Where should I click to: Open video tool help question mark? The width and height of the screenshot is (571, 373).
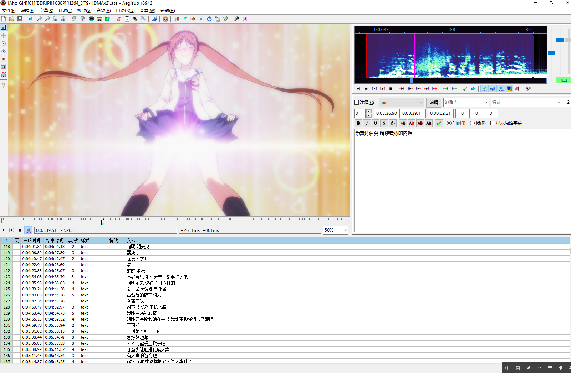point(4,86)
